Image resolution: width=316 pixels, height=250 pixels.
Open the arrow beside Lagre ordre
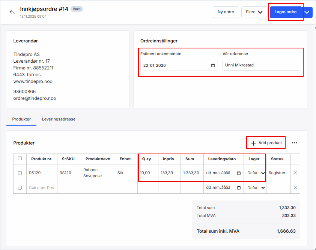pos(307,12)
